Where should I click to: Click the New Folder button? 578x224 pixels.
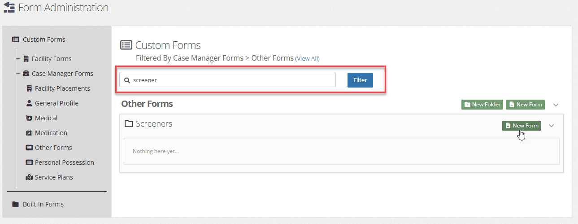point(482,105)
